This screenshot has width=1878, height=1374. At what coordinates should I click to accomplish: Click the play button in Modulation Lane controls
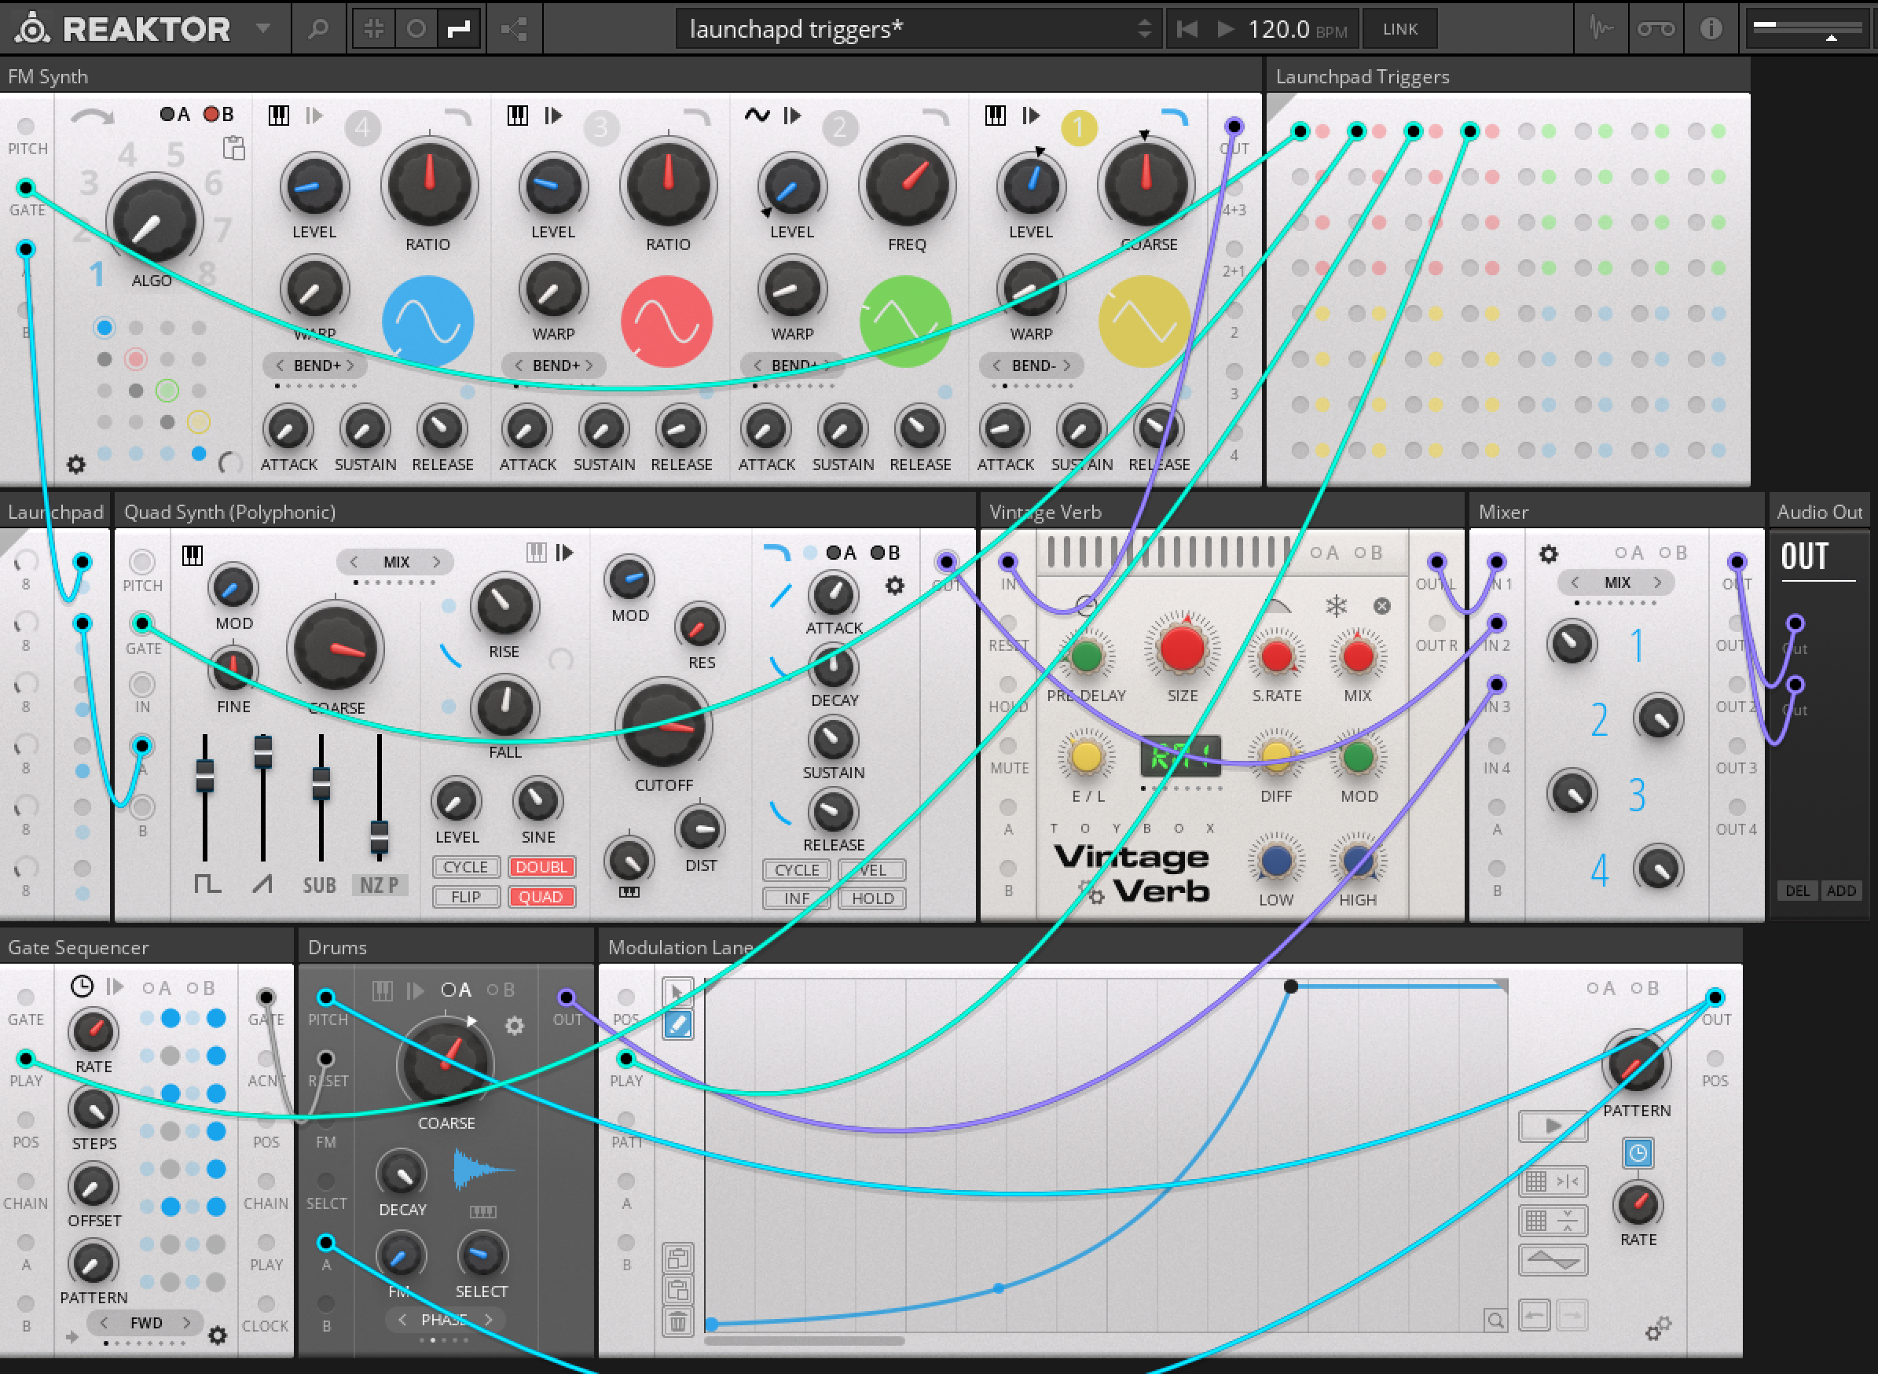tap(1552, 1126)
